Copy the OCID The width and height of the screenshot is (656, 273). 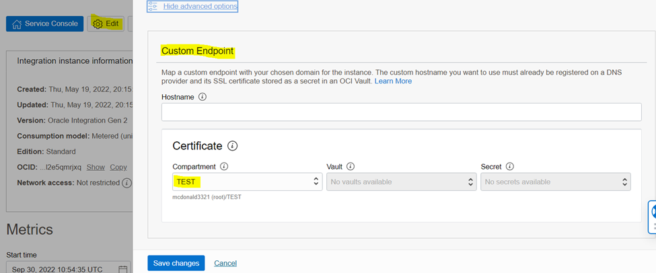pos(118,167)
